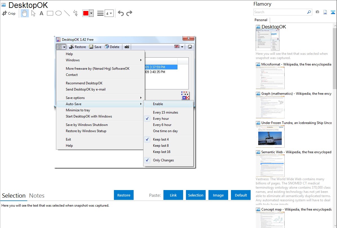The image size is (337, 228).
Task: Open More freeware by SoftwareOK entry
Action: click(x=100, y=69)
